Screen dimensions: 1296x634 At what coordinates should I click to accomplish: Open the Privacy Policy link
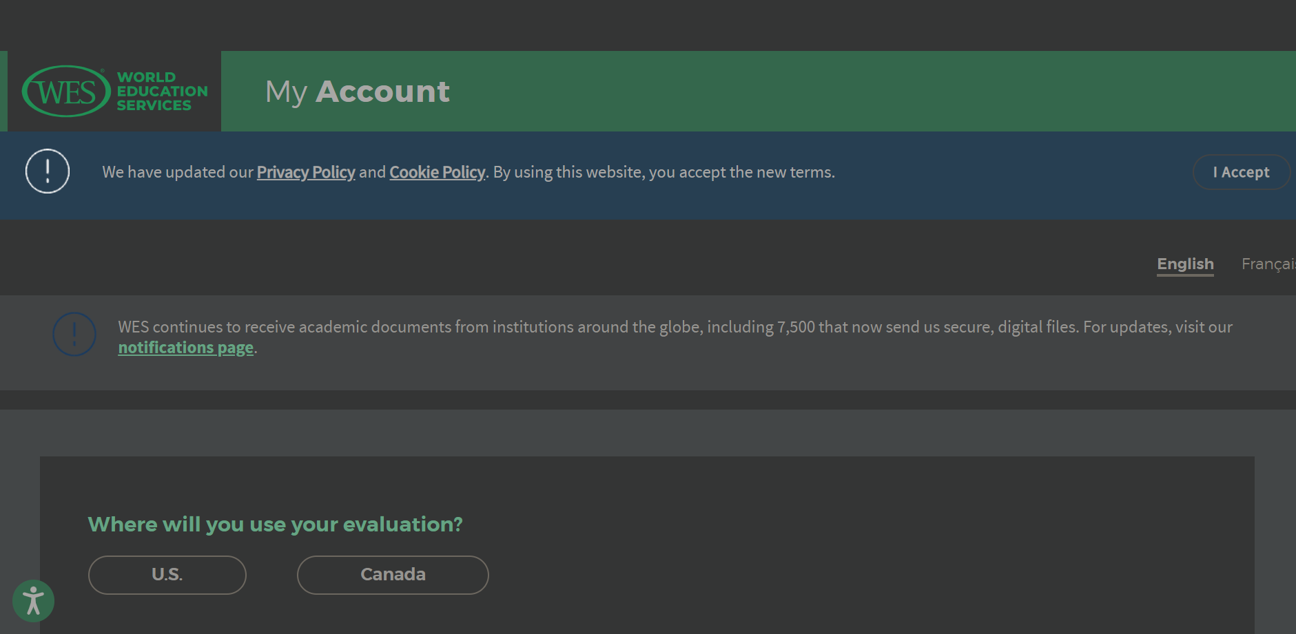(x=306, y=172)
